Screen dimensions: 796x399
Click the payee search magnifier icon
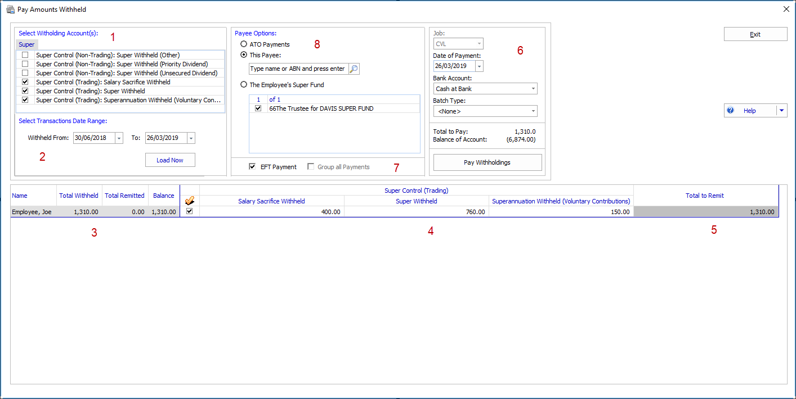(x=354, y=69)
